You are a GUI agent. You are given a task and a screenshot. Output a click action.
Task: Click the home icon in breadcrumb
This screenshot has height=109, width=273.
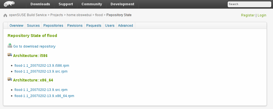pyautogui.click(x=5, y=15)
